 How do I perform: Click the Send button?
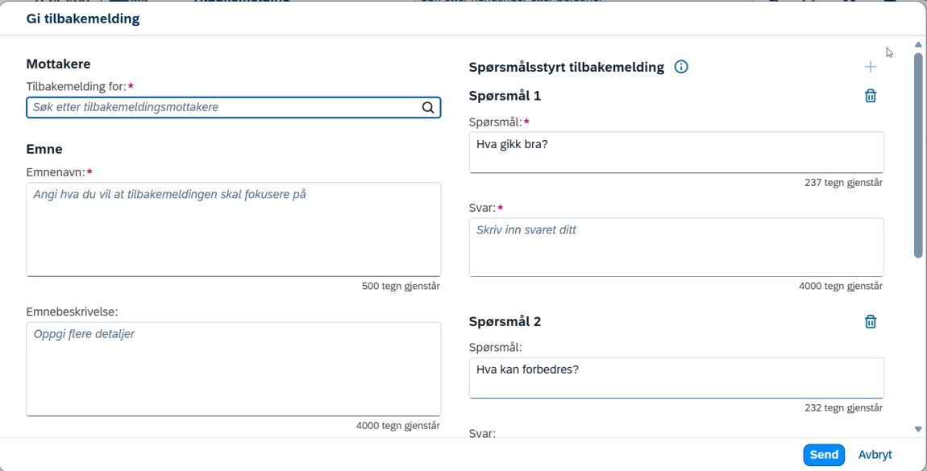click(x=824, y=454)
